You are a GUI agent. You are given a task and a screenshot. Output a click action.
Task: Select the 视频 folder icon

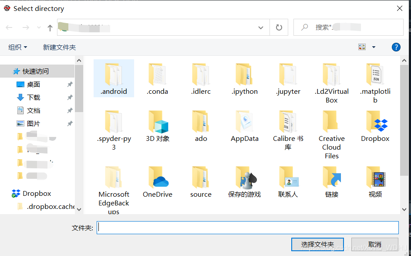(375, 178)
